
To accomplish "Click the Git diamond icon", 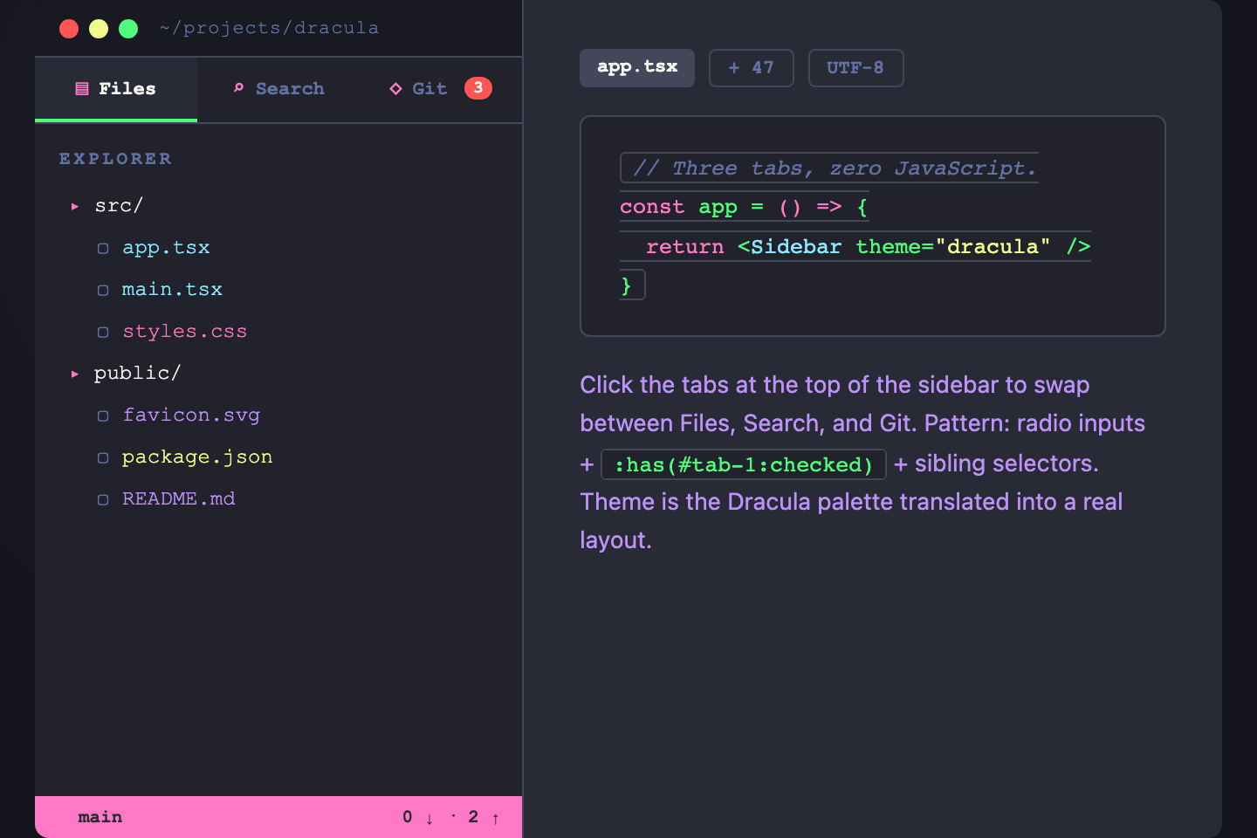I will [x=395, y=89].
